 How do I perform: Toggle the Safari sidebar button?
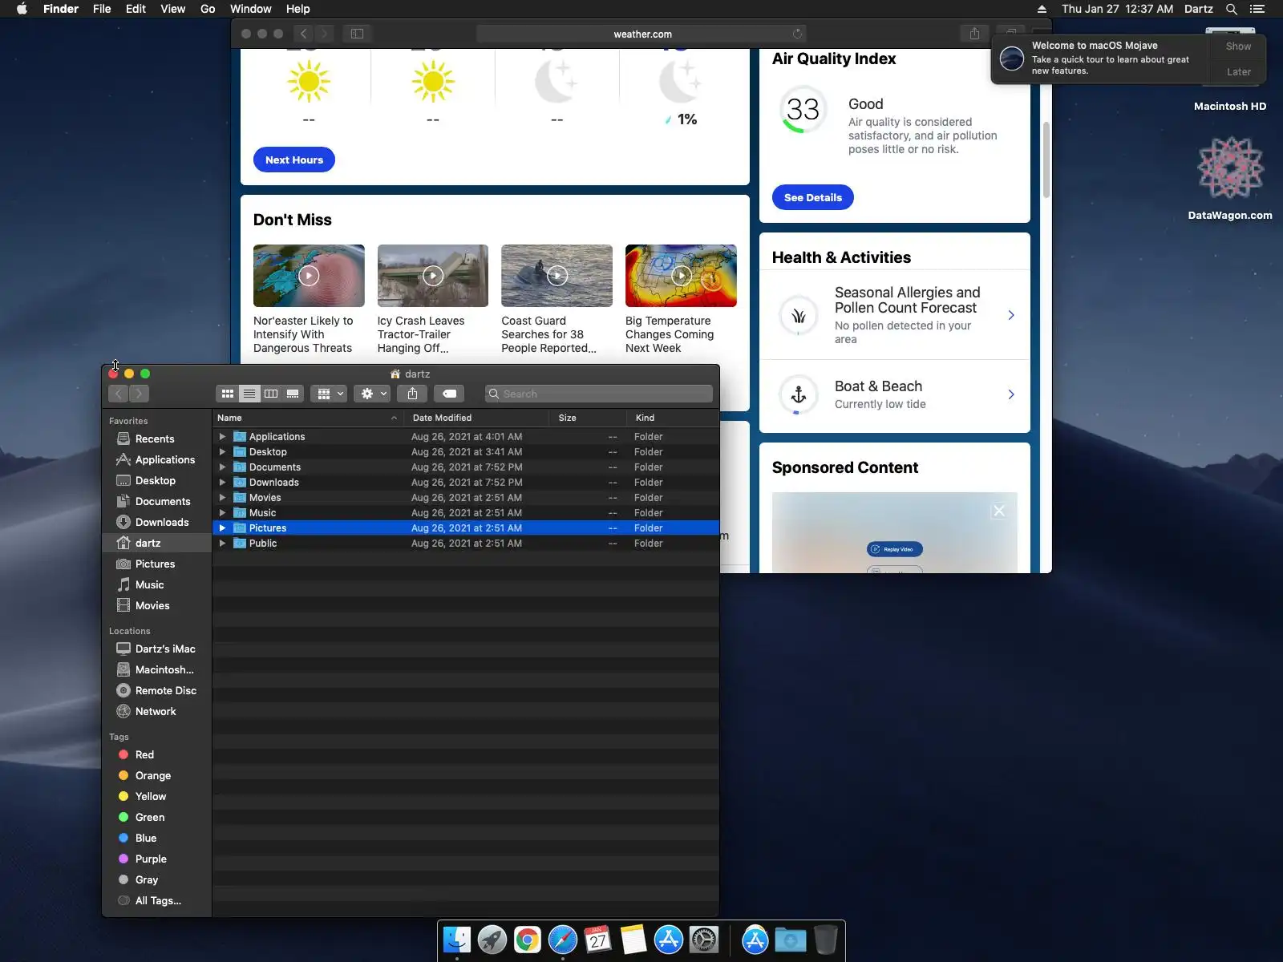[357, 34]
